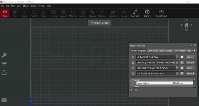The image size is (199, 106).
Task: Rotate view right with the right arrow
Action: (191, 25)
